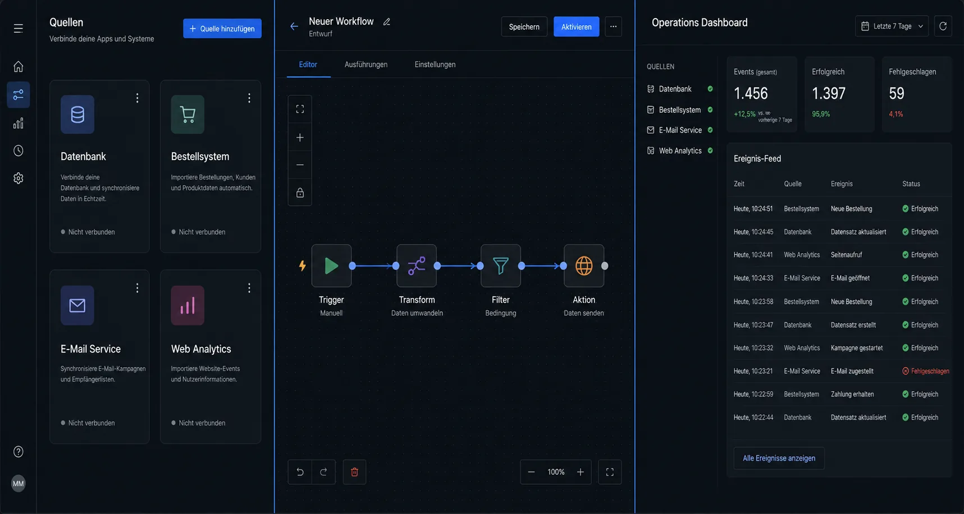964x514 pixels.
Task: Click the Kampagne gestartet event
Action: (857, 348)
